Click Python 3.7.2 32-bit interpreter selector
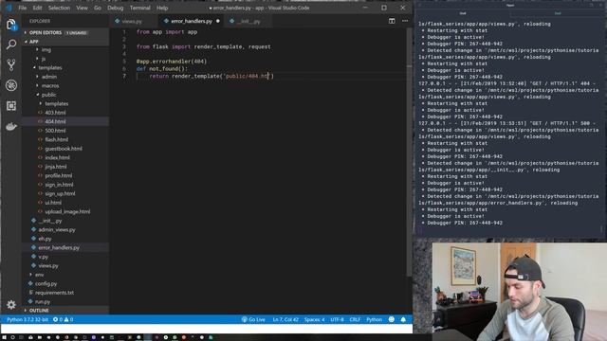Viewport: 607px width, 341px height. 28,320
